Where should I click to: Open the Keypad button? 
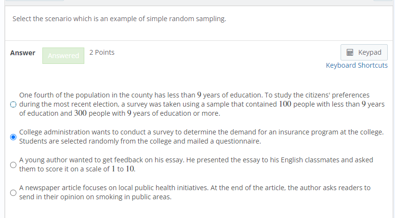click(364, 52)
